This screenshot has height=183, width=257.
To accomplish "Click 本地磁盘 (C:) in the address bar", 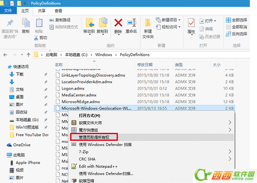I will [76, 55].
